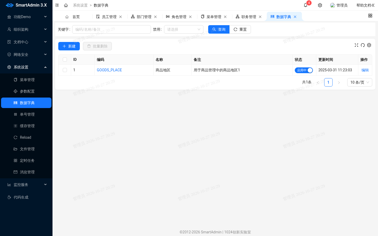Viewport: 378px width, 236px height.
Task: Open 参数配置 in the sidebar
Action: [26, 91]
